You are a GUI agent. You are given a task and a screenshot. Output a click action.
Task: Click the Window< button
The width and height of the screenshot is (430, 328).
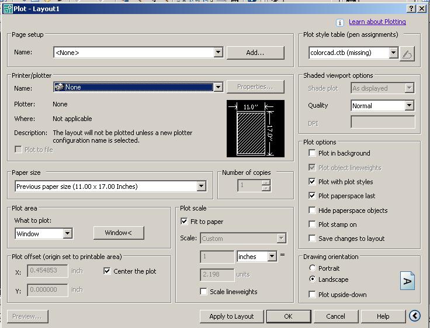[x=119, y=233]
